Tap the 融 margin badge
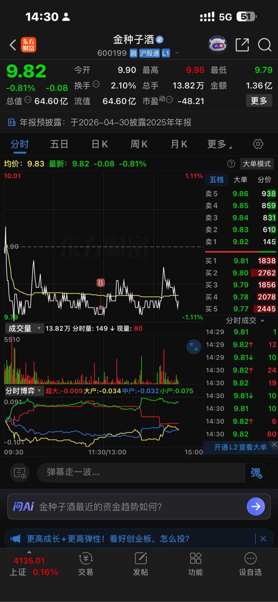This screenshot has width=278, height=602. [133, 53]
